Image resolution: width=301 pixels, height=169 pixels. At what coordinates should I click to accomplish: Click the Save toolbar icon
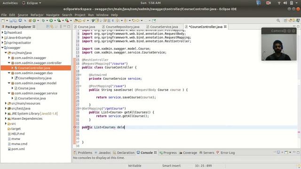[x=11, y=21]
